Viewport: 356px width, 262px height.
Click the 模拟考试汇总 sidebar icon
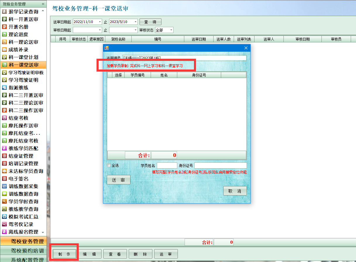[x=4, y=217]
